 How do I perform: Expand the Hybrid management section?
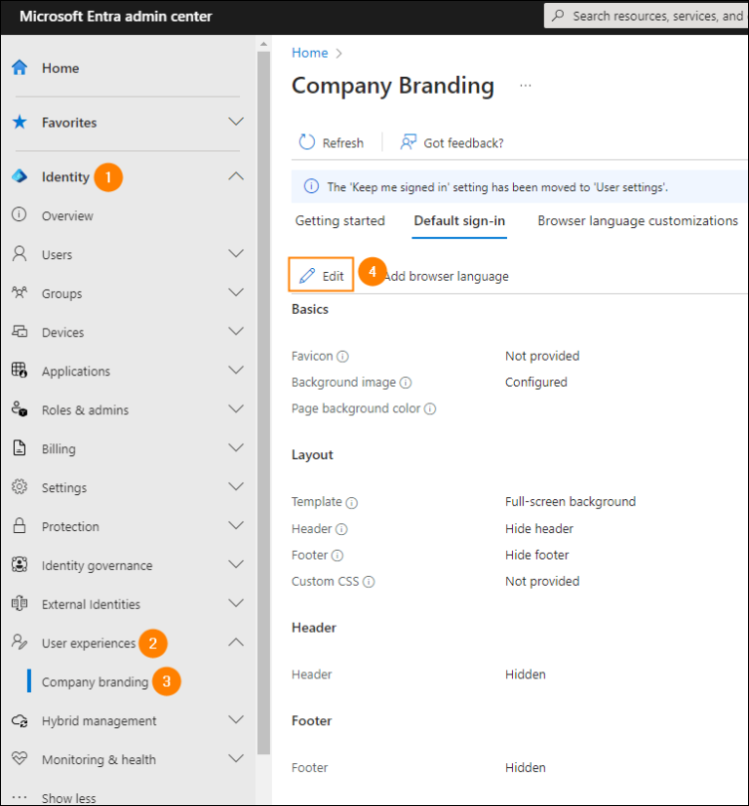pos(234,720)
